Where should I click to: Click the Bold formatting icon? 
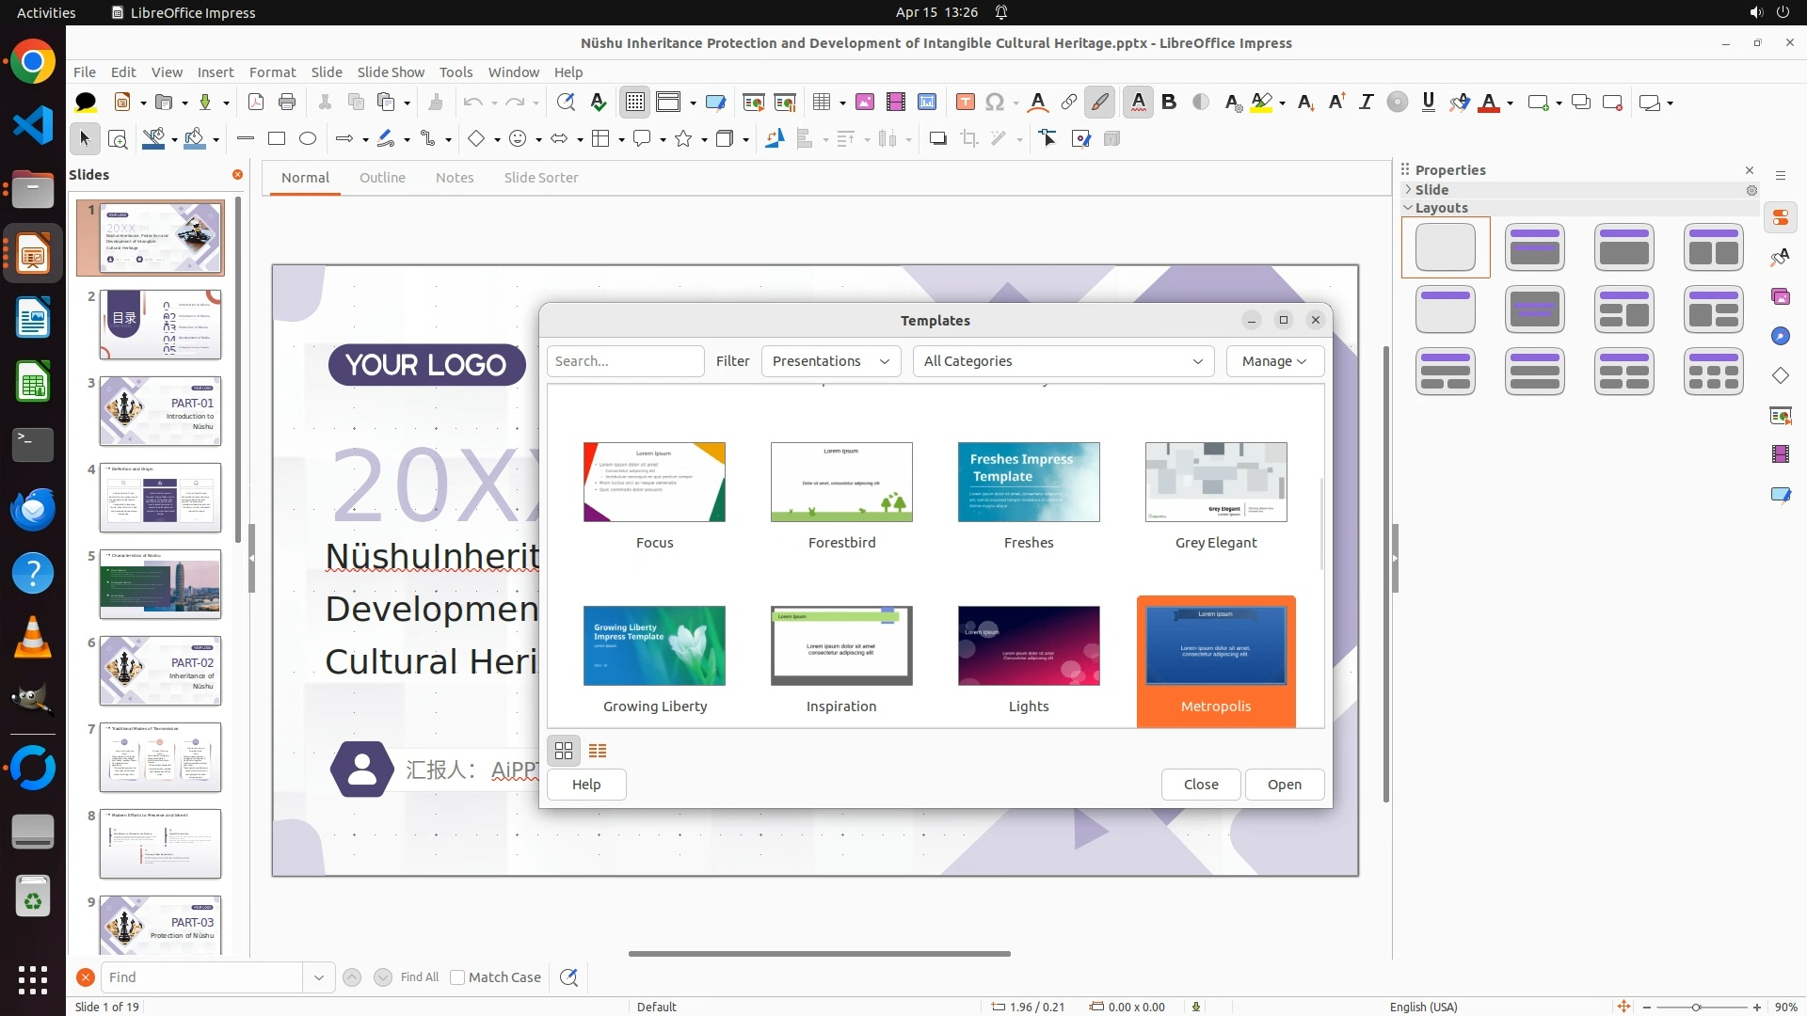coord(1169,103)
